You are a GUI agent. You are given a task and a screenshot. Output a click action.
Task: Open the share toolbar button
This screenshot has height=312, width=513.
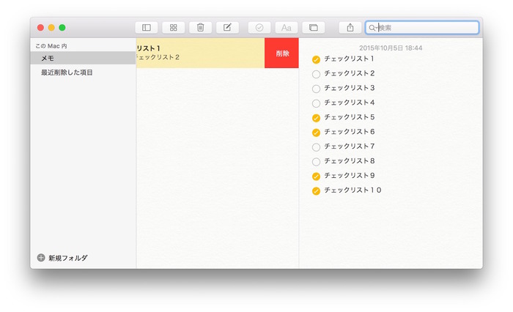[350, 28]
